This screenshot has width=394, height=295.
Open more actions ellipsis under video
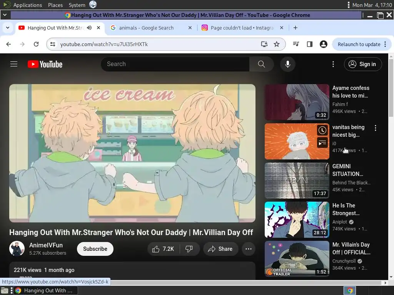(x=249, y=249)
